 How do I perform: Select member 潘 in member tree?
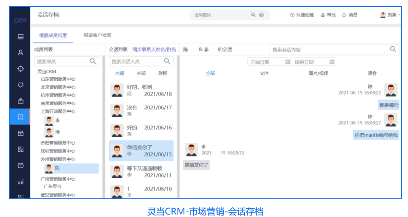click(53, 132)
